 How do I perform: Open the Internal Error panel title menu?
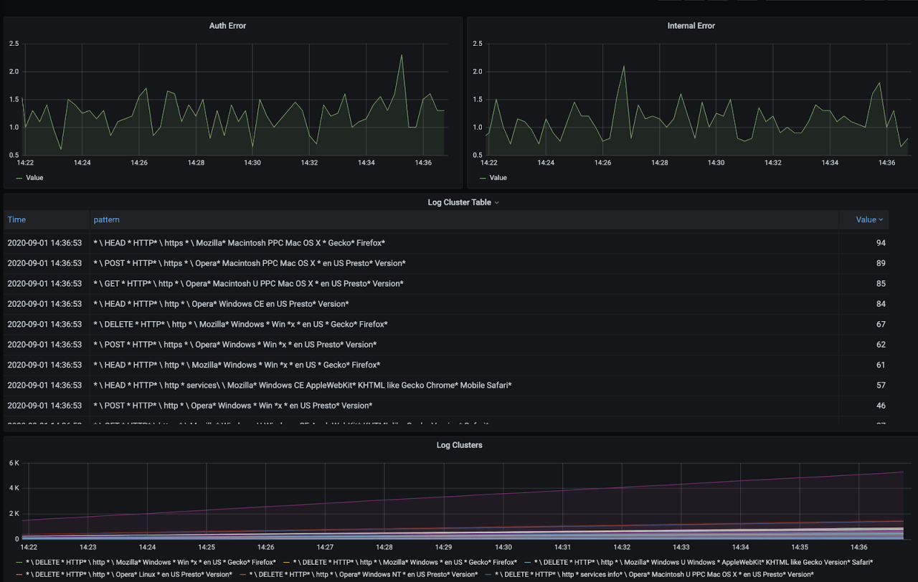(691, 26)
